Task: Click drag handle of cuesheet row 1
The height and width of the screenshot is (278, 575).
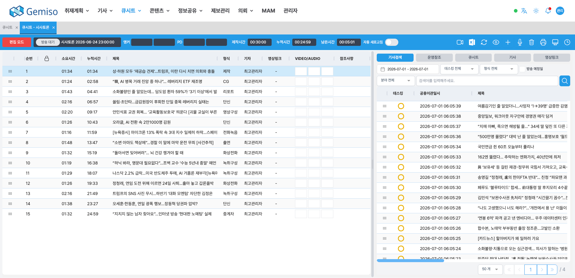Action: (10, 71)
